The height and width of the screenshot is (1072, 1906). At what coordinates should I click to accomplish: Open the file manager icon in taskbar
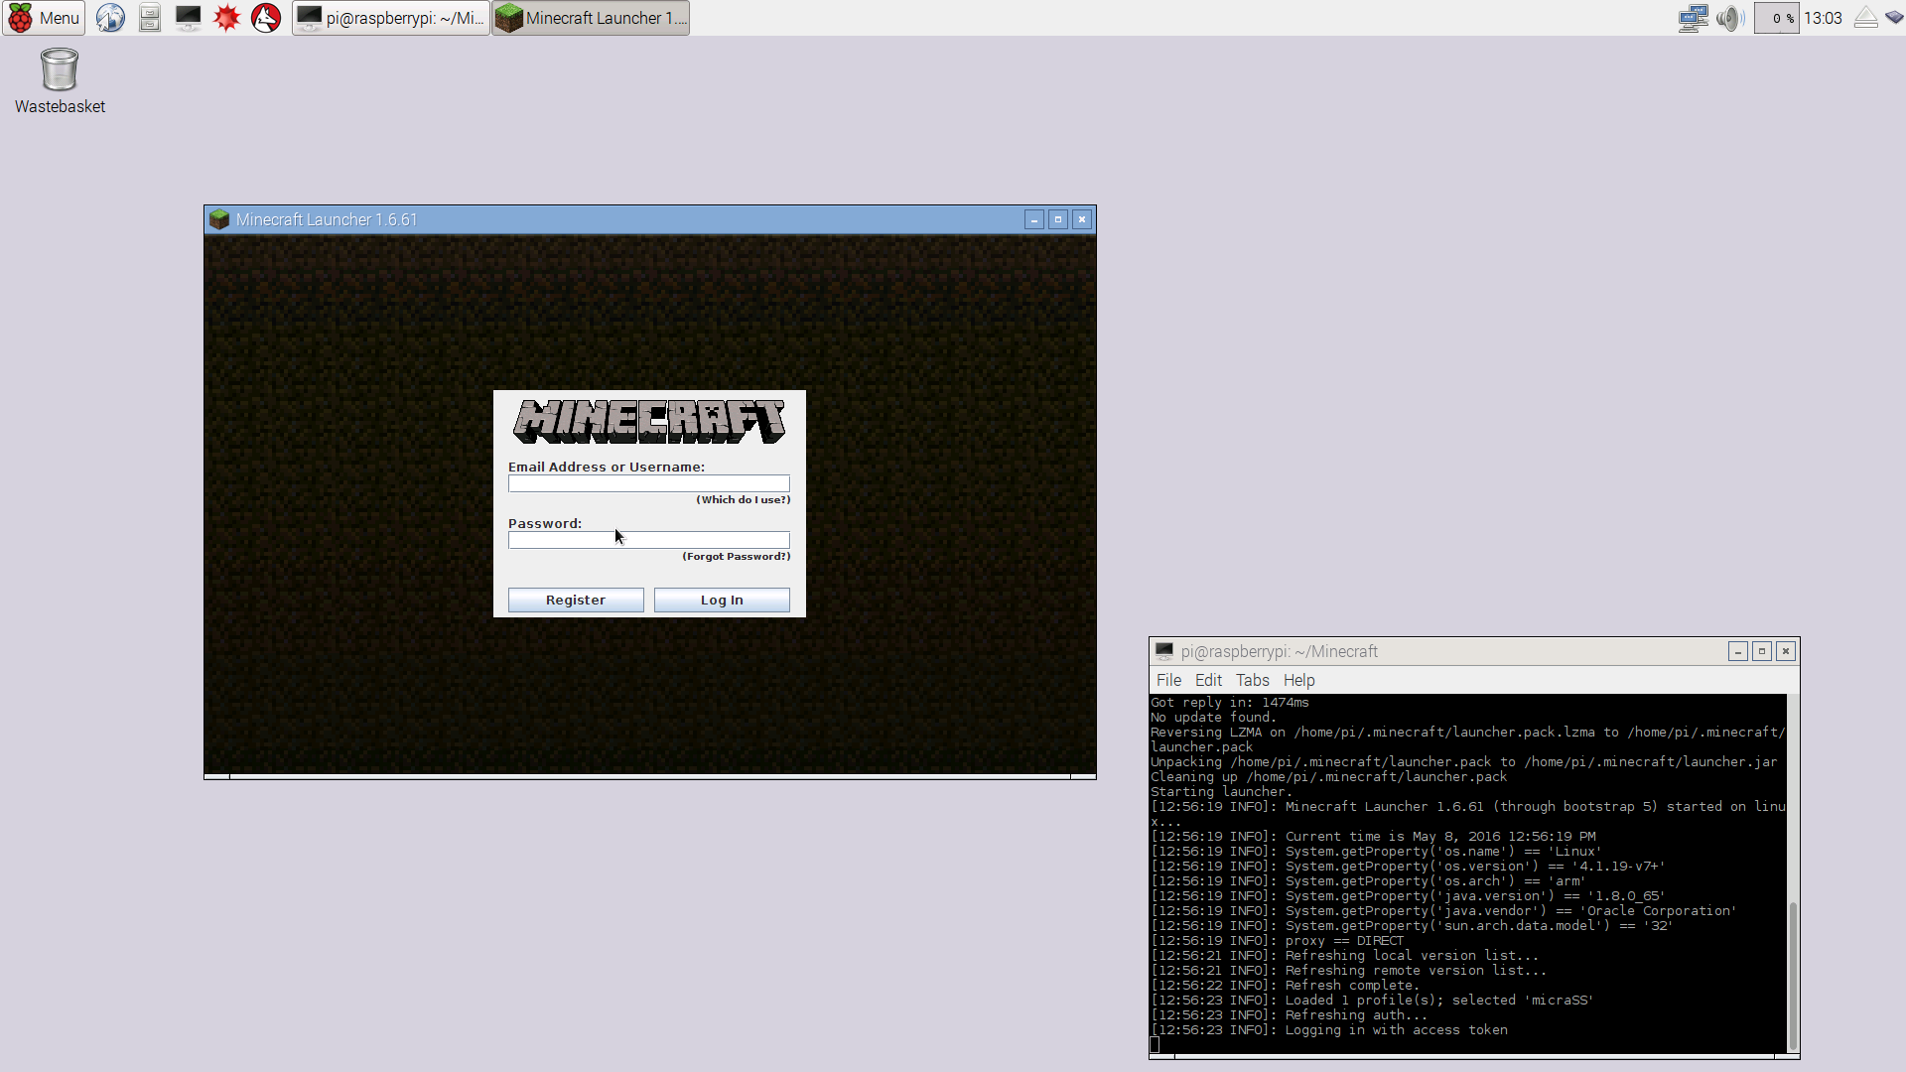(x=150, y=18)
